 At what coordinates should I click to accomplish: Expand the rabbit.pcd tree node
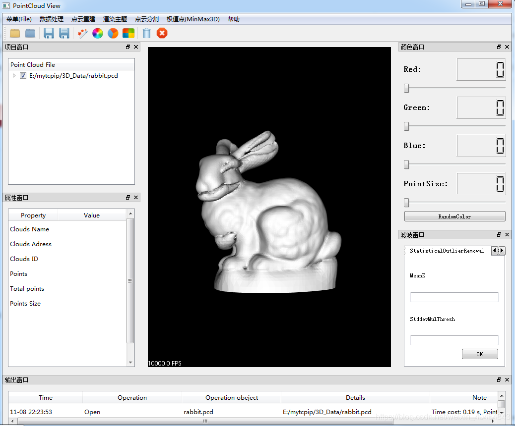(14, 76)
